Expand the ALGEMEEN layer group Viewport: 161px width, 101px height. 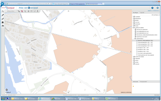[133, 17]
